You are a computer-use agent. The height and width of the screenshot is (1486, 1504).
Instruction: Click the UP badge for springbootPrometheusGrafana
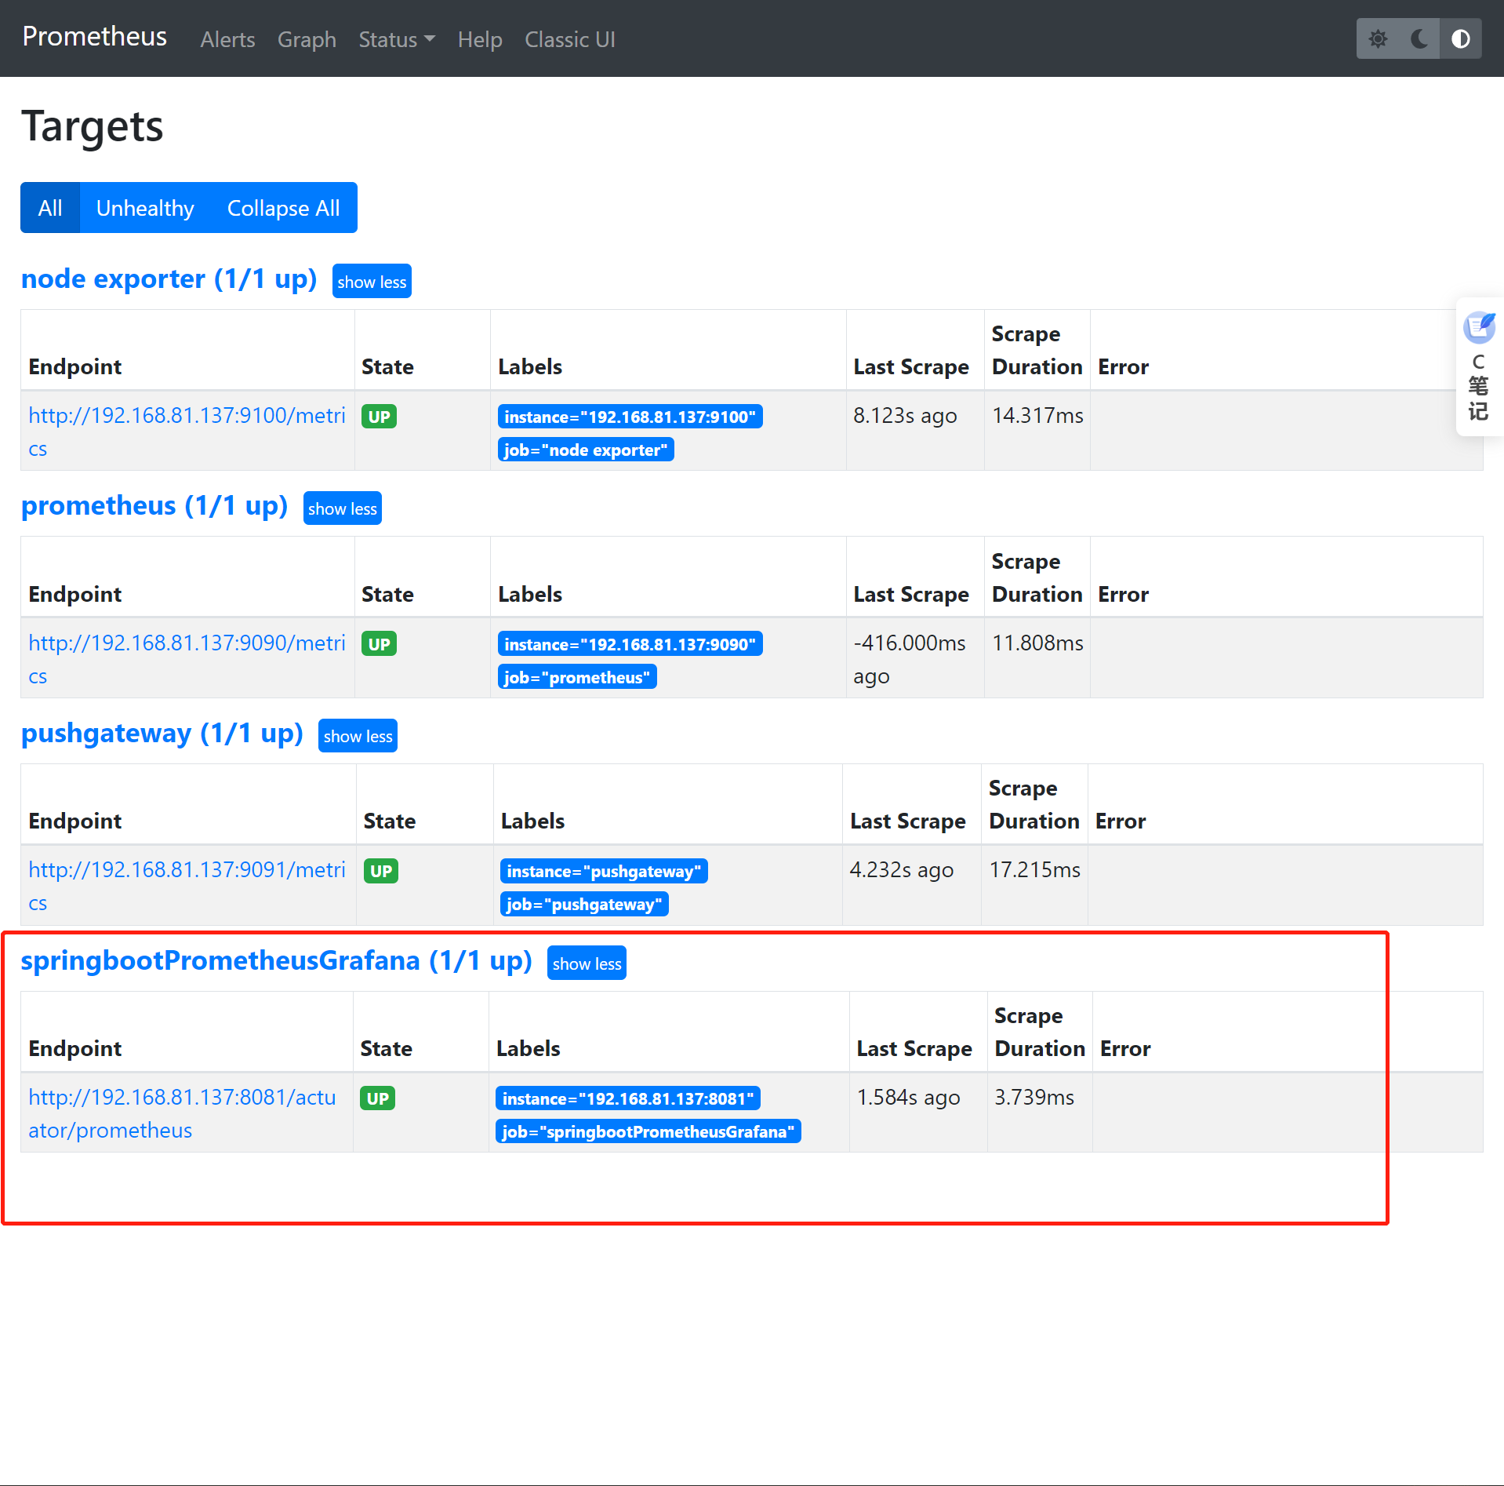tap(378, 1098)
